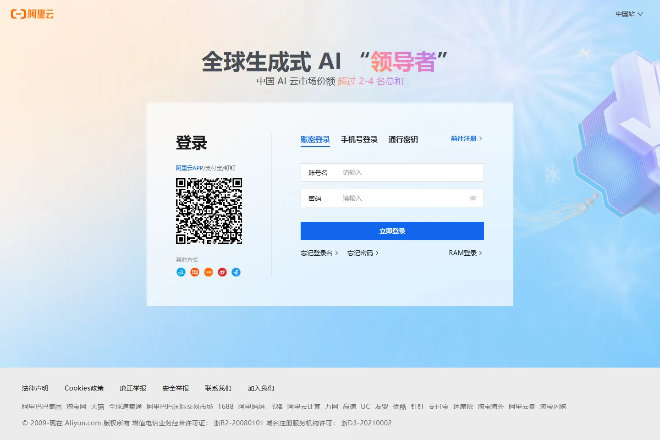Click the license number 浙D3-20210002
This screenshot has width=660, height=440.
coord(367,423)
